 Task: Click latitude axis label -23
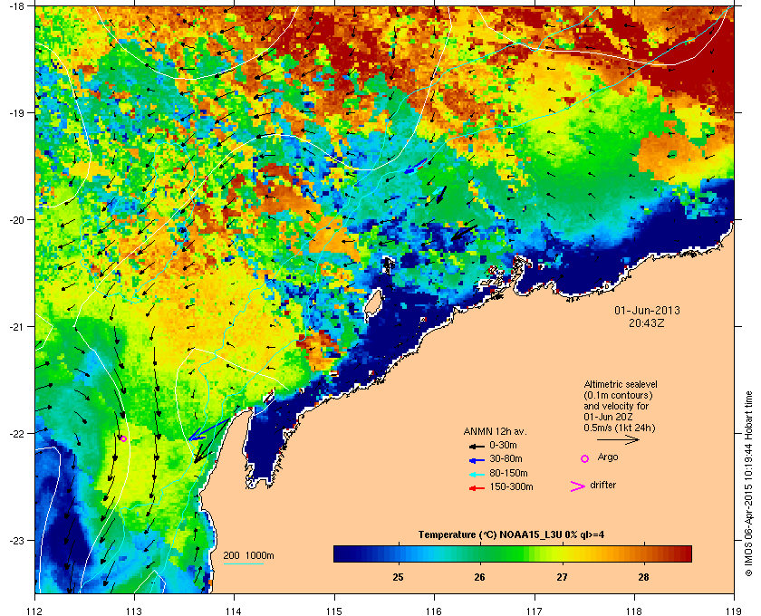pyautogui.click(x=17, y=540)
